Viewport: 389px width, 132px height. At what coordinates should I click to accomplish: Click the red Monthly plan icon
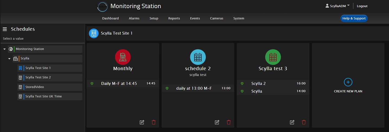click(x=123, y=57)
